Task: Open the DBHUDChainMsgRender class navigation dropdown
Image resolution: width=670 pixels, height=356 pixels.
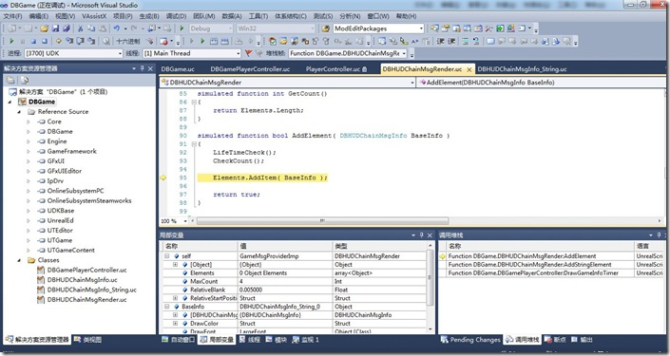Action: 287,83
